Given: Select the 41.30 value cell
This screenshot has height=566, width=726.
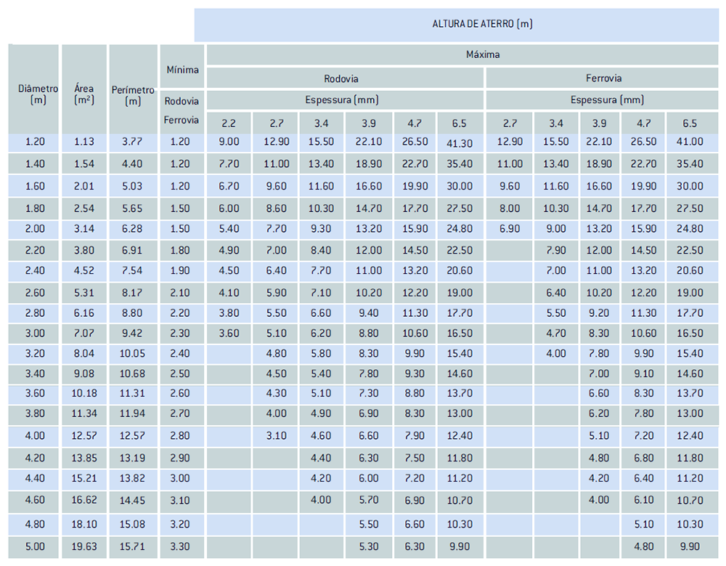Looking at the screenshot, I should point(459,142).
